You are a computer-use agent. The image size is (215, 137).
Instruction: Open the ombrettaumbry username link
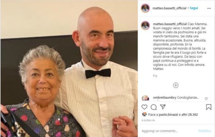164,98
